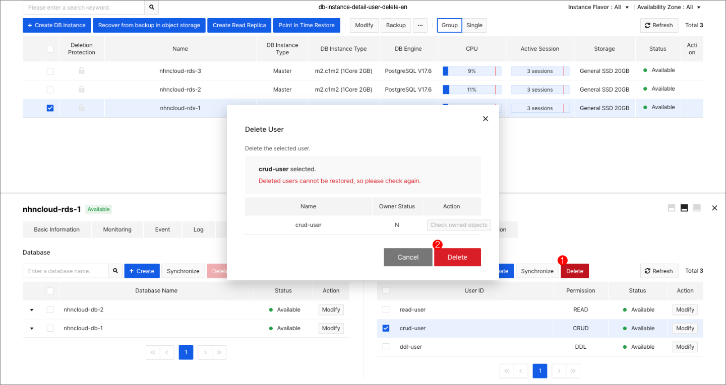Click the CPU usage bar for nhncloud-rds-3
Screen dimensions: 726x385
(x=471, y=71)
